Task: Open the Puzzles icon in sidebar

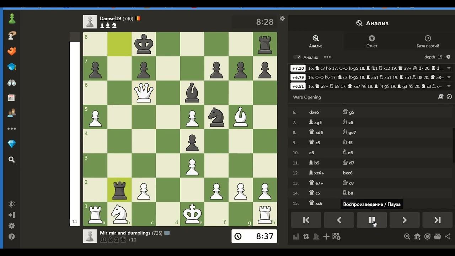Action: pyautogui.click(x=12, y=51)
